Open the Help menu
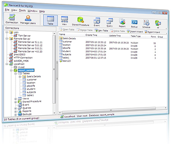Image resolution: width=171 pixels, height=144 pixels. (42, 11)
